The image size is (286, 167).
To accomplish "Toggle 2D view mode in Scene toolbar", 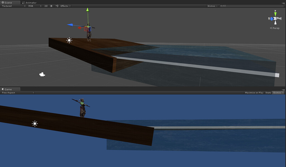I will click(46, 6).
